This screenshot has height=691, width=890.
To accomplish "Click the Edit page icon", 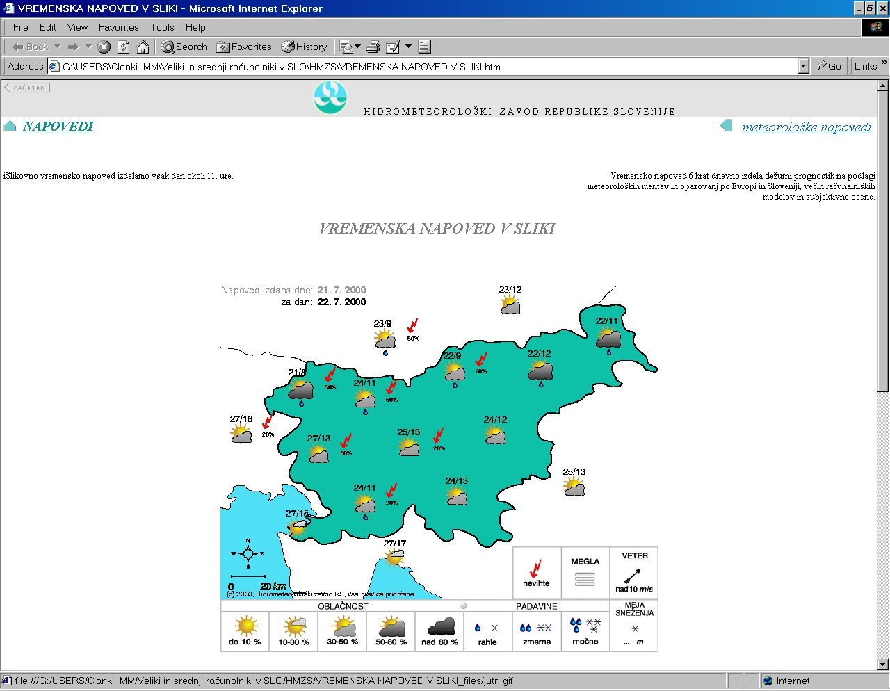I will [x=393, y=47].
